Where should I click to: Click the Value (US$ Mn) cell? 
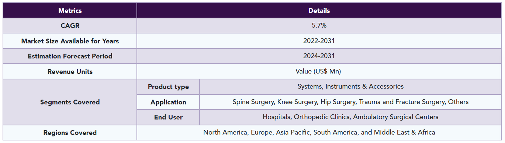[x=319, y=72]
